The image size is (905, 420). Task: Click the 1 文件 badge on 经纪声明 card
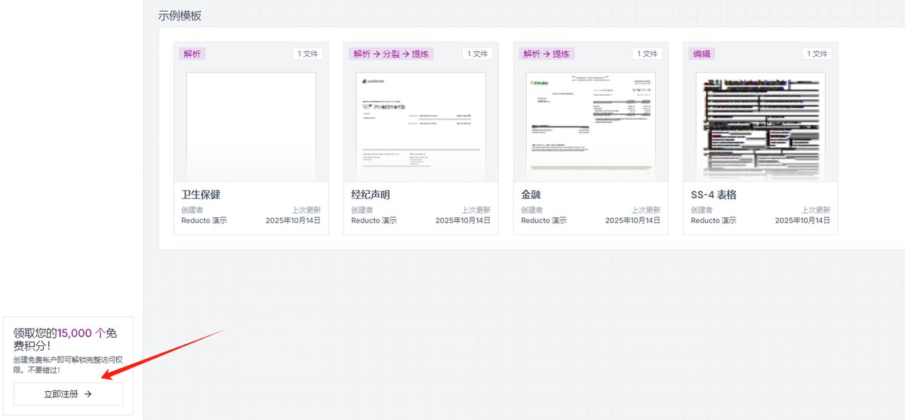point(477,54)
